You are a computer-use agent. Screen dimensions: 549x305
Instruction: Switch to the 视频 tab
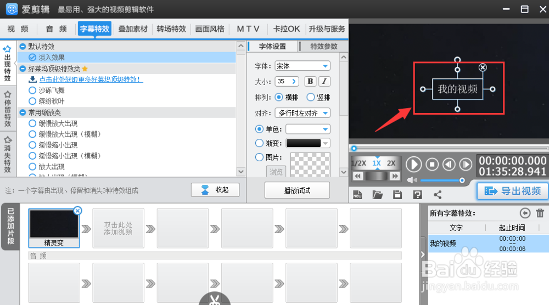18,29
